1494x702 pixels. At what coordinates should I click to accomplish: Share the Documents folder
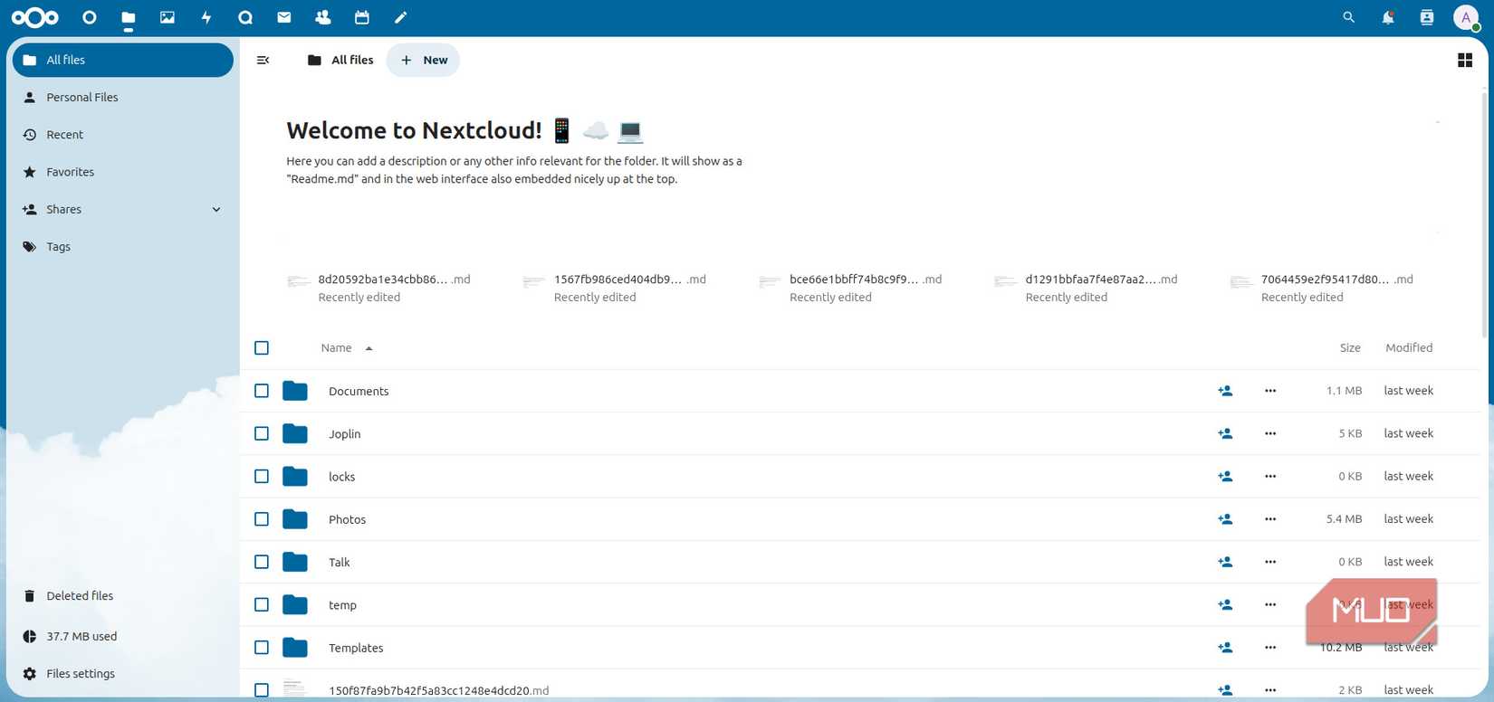(x=1225, y=391)
